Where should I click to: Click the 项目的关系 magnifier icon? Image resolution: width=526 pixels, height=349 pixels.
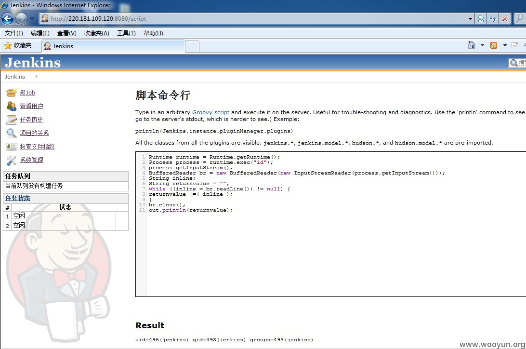(x=12, y=133)
